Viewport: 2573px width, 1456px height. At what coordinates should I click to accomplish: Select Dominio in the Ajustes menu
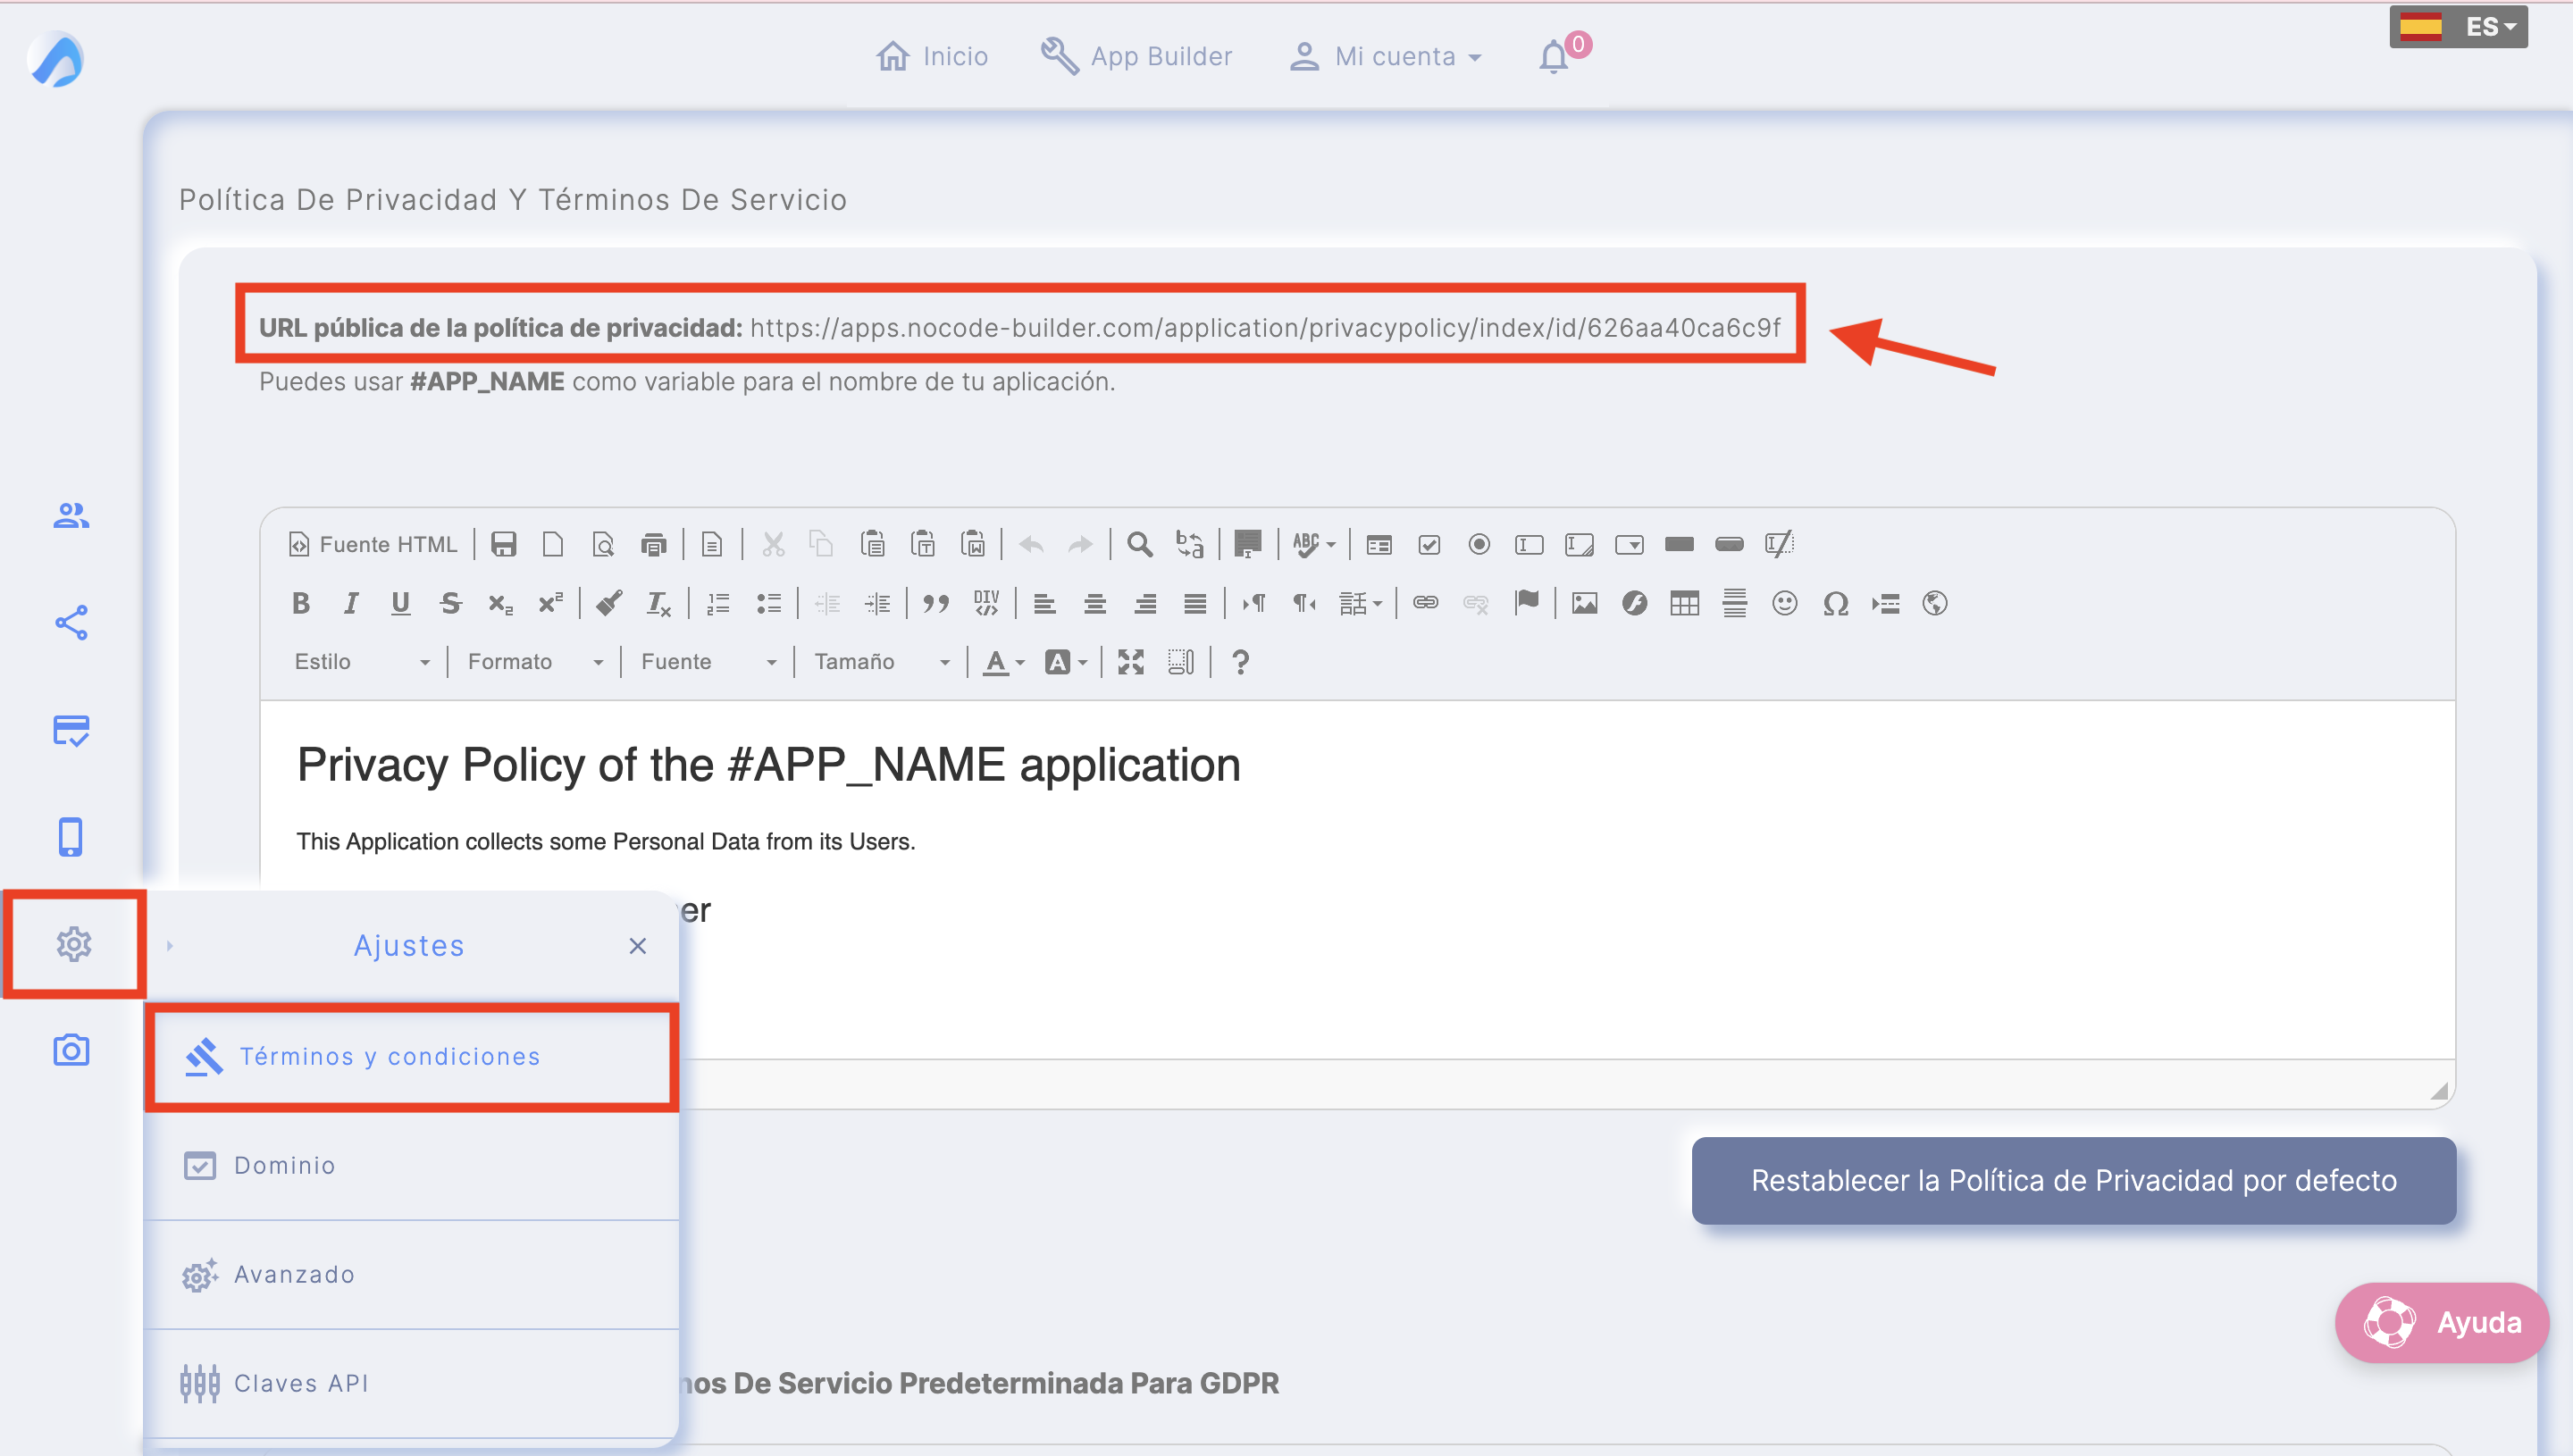[412, 1165]
